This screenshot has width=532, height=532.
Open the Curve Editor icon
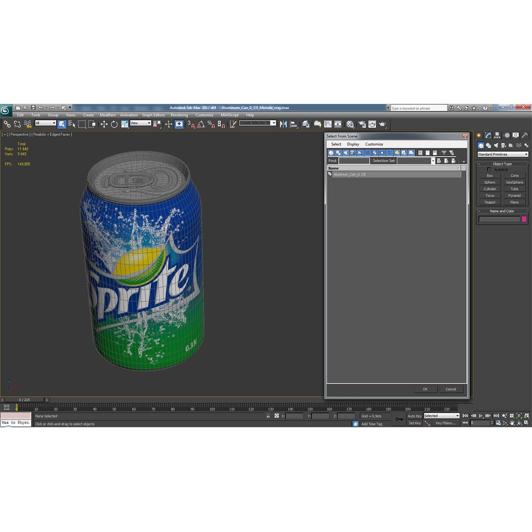[x=328, y=124]
